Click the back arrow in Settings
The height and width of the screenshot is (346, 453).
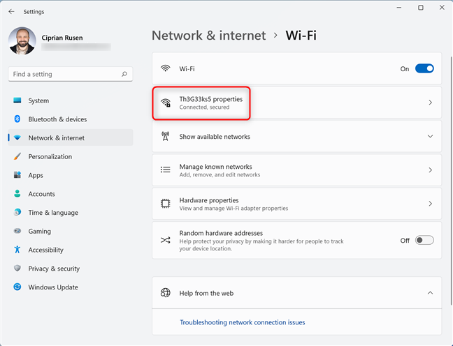(x=11, y=12)
